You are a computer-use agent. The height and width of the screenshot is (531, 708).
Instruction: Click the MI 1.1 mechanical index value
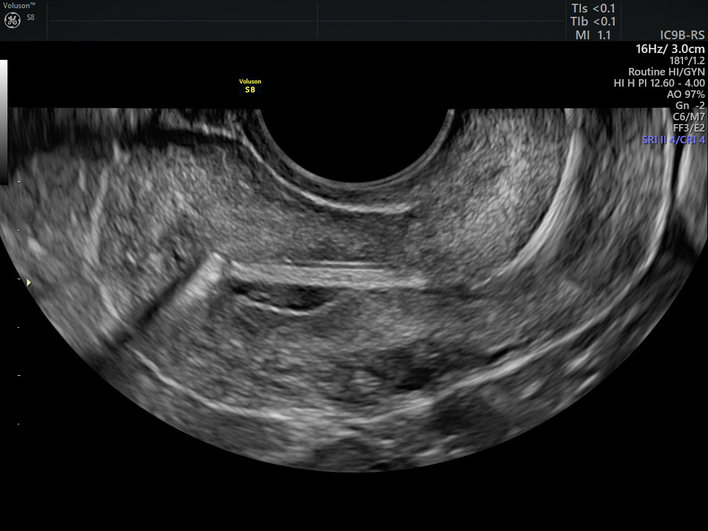pyautogui.click(x=593, y=35)
